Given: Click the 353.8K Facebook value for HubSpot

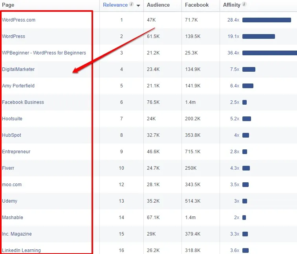Looking at the screenshot, I should point(192,135).
